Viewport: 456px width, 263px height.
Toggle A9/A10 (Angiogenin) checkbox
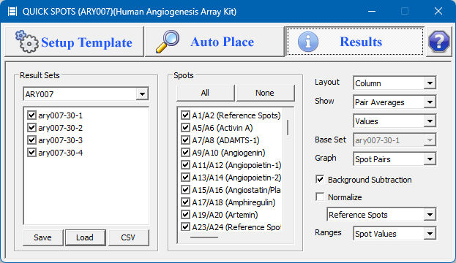coord(185,153)
